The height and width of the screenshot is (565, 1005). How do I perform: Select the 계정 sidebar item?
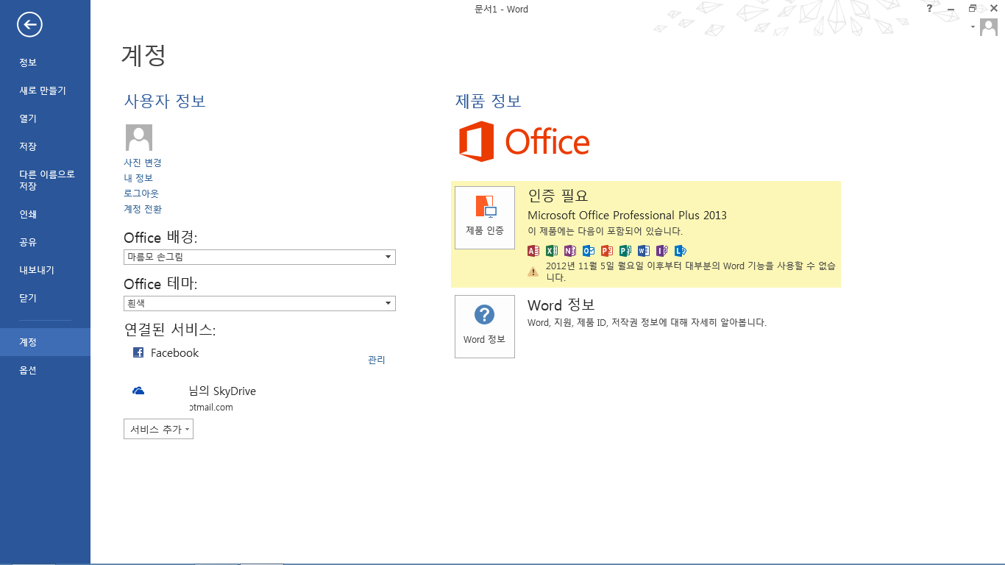point(45,342)
